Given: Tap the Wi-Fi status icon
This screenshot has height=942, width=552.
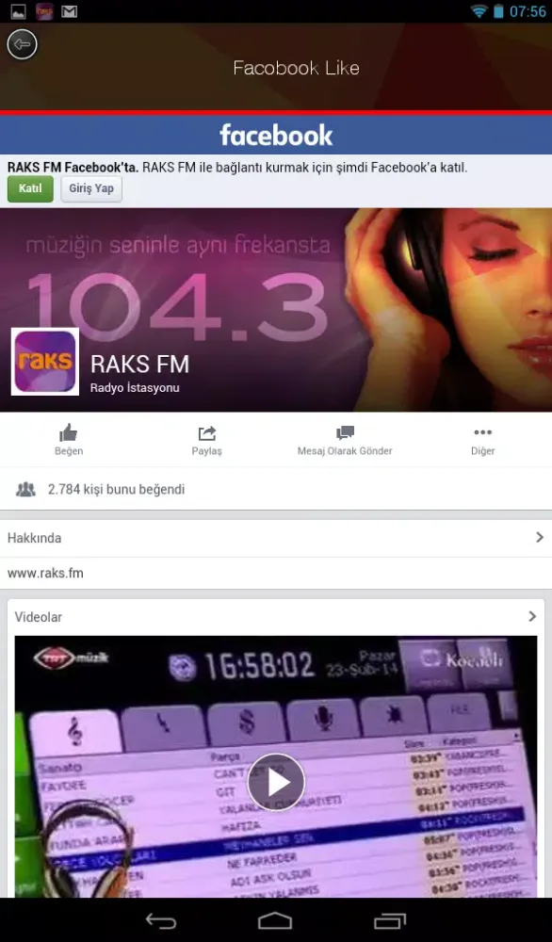Looking at the screenshot, I should (479, 11).
